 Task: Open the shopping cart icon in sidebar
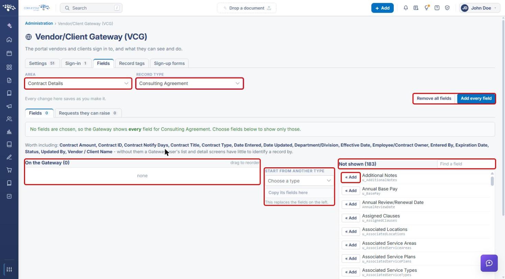[x=9, y=170]
